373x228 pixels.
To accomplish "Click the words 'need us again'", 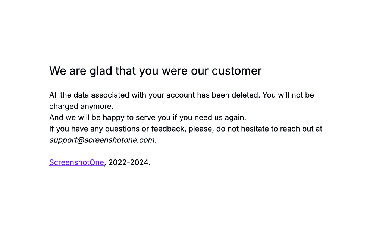I will (x=220, y=118).
